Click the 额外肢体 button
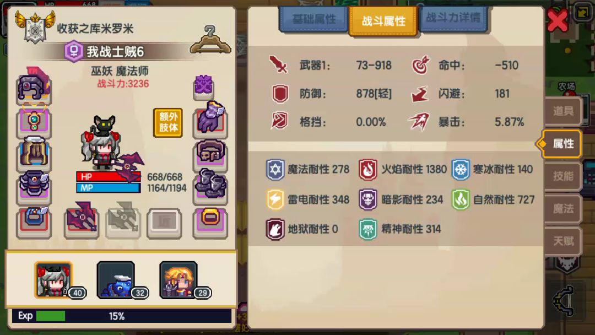Screen dimensions: 595x335 coord(167,122)
